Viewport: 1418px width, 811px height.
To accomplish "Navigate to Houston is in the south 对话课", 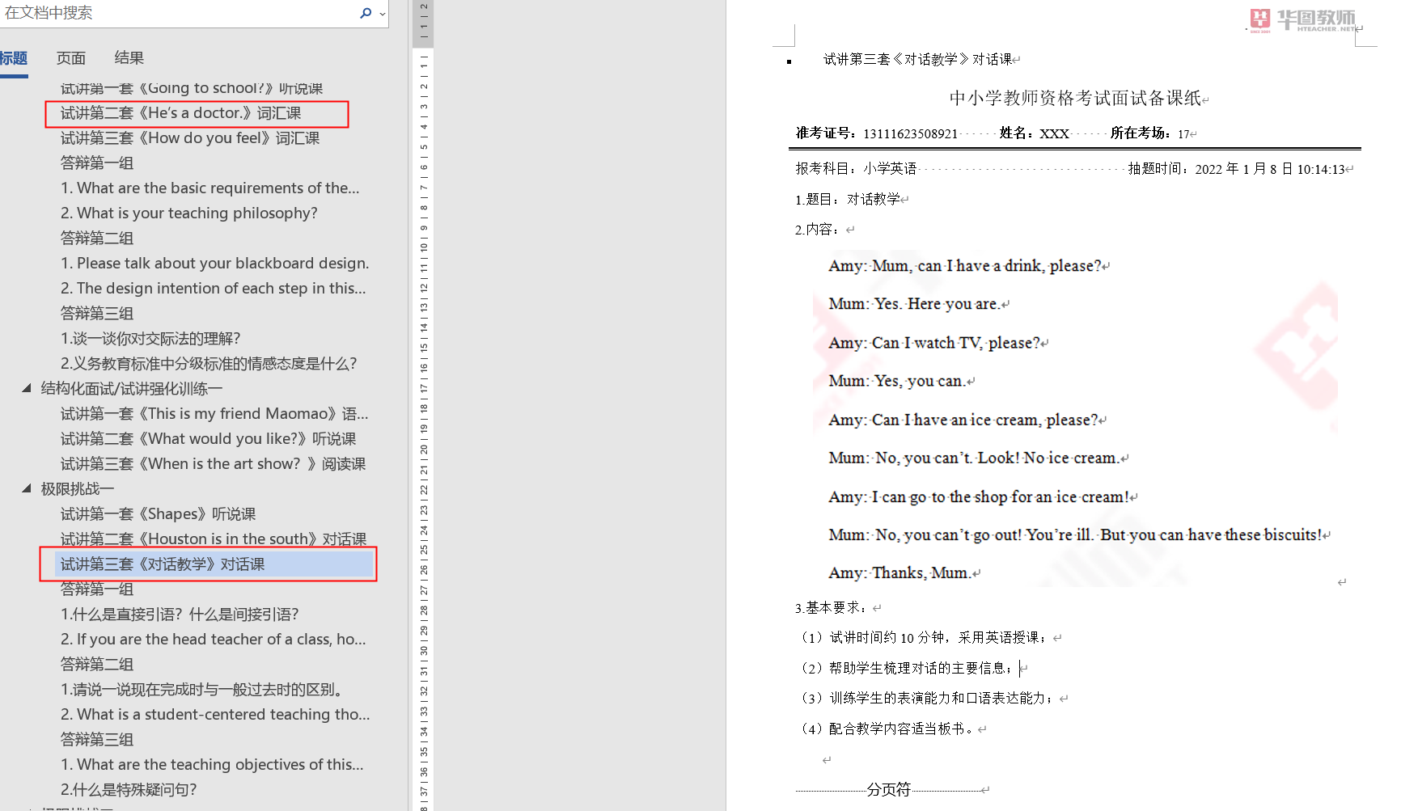I will (213, 539).
